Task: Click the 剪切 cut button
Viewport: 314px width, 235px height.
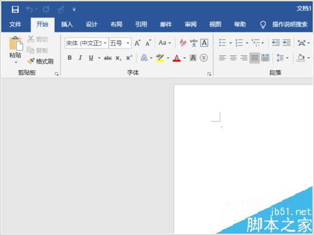Action: 37,39
